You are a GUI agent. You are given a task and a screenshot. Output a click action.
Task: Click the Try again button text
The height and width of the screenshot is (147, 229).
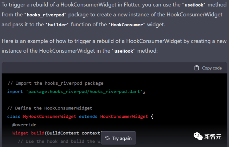click(x=122, y=138)
